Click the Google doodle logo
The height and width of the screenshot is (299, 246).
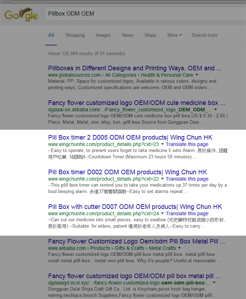[x=21, y=15]
